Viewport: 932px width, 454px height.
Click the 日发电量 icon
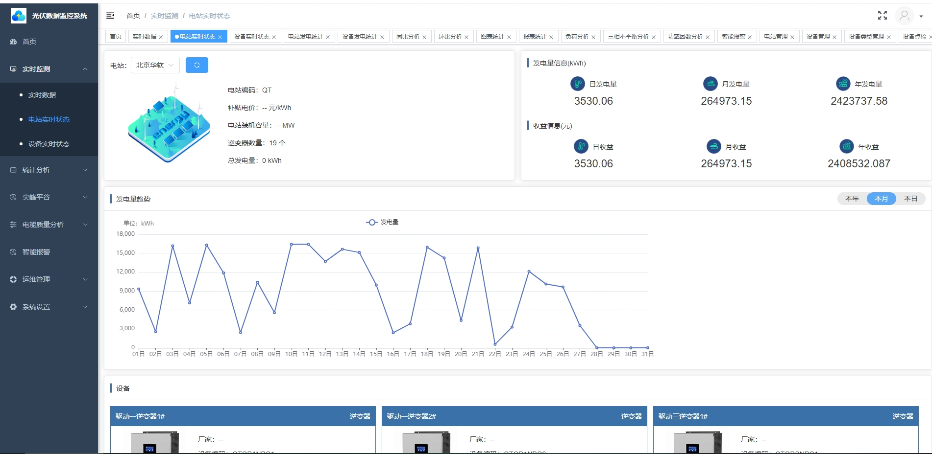point(578,84)
